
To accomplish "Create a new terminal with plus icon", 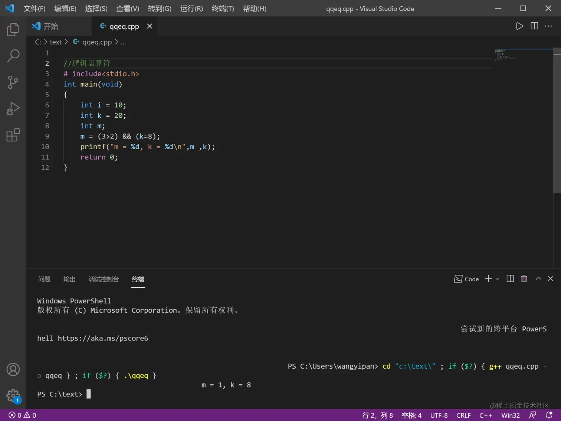I will pyautogui.click(x=488, y=279).
